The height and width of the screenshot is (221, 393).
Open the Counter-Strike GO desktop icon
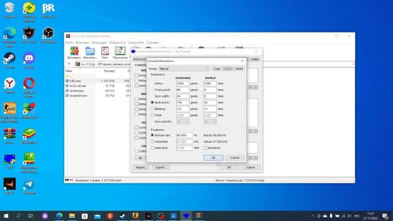(x=10, y=112)
